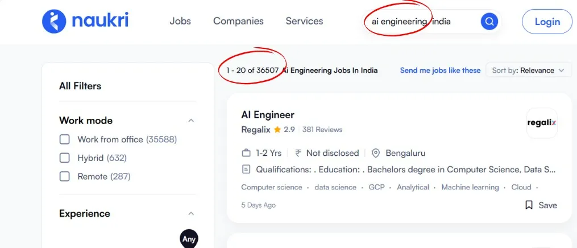The height and width of the screenshot is (248, 577).
Task: Enable the Hybrid work mode checkbox
Action: point(65,158)
